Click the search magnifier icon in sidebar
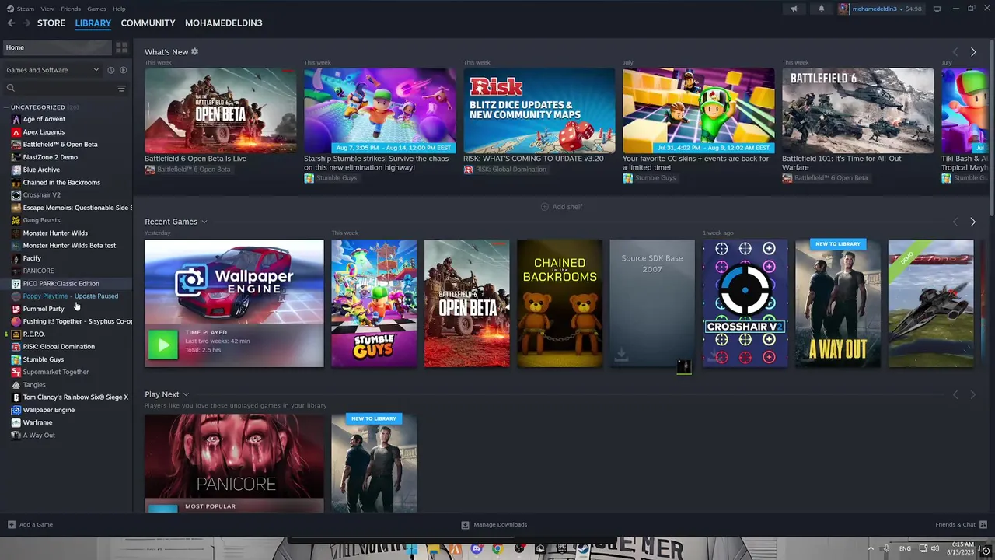The width and height of the screenshot is (995, 560). click(x=11, y=89)
